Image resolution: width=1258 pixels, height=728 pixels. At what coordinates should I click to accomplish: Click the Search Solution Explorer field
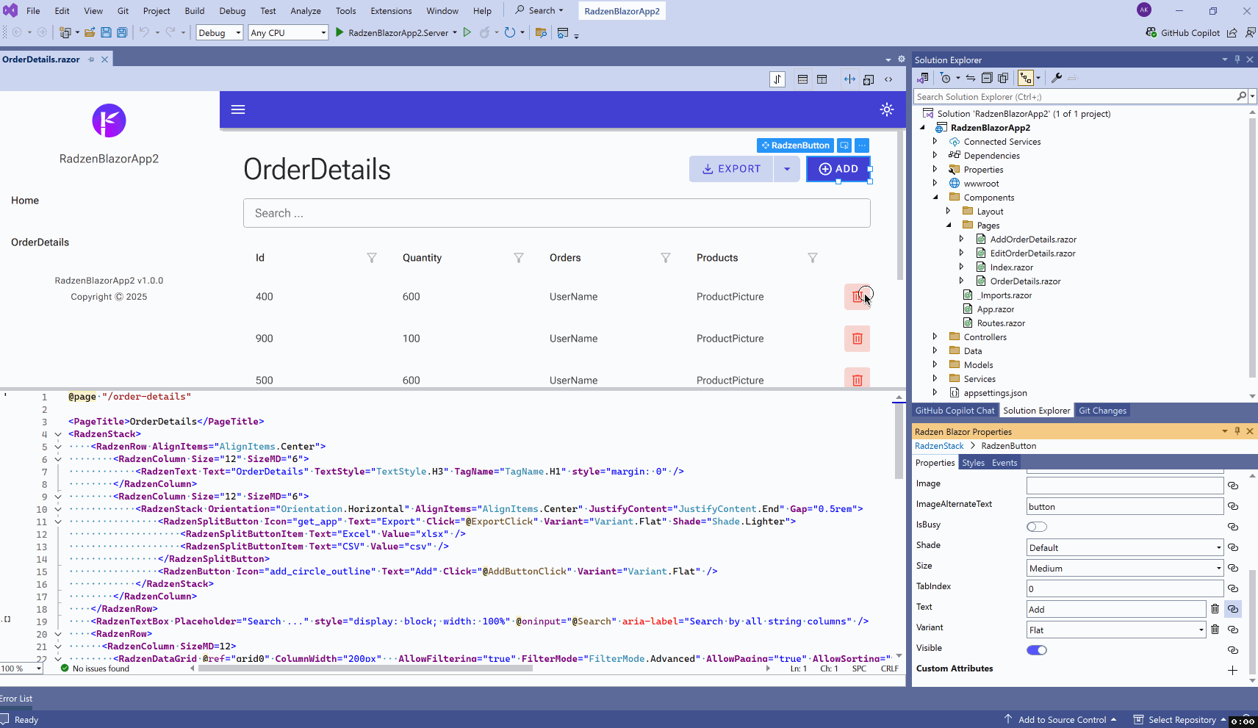coord(1076,97)
